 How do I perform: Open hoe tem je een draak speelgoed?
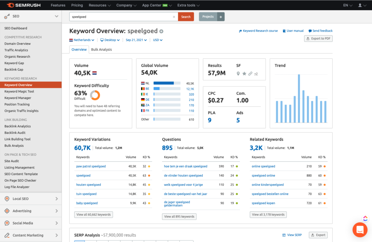point(186,166)
